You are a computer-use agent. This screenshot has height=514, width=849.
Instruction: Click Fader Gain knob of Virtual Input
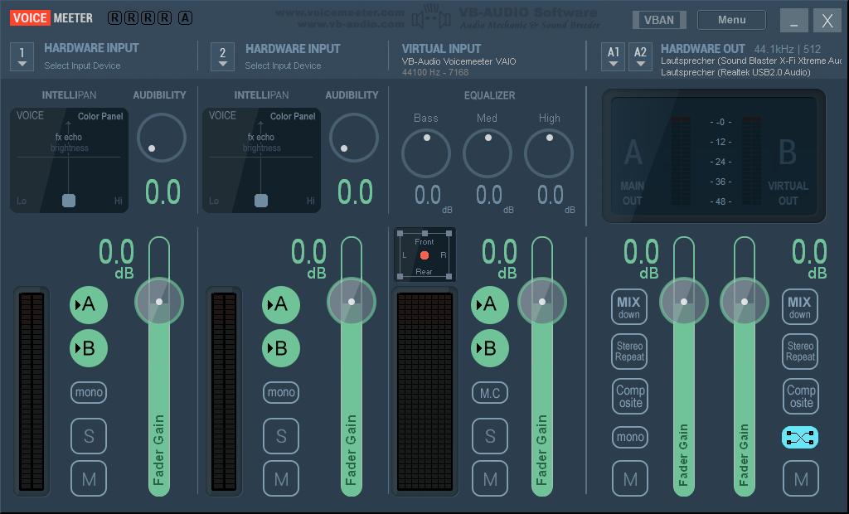pos(542,302)
